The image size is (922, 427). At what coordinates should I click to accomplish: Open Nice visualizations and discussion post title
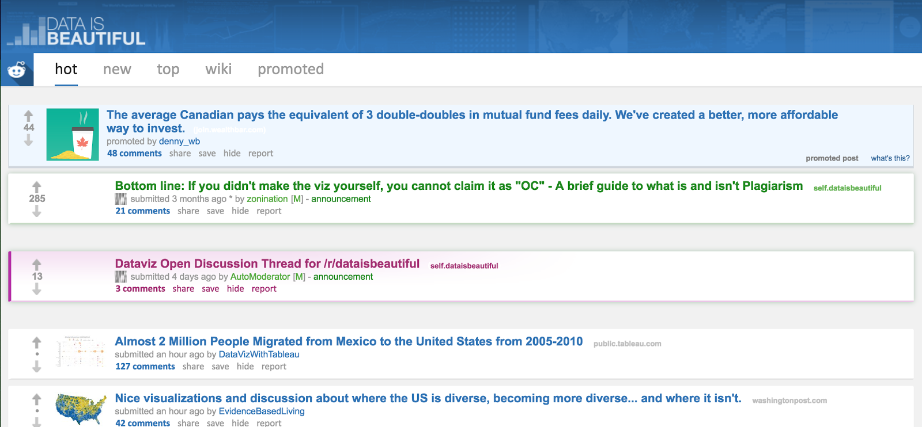click(x=428, y=398)
